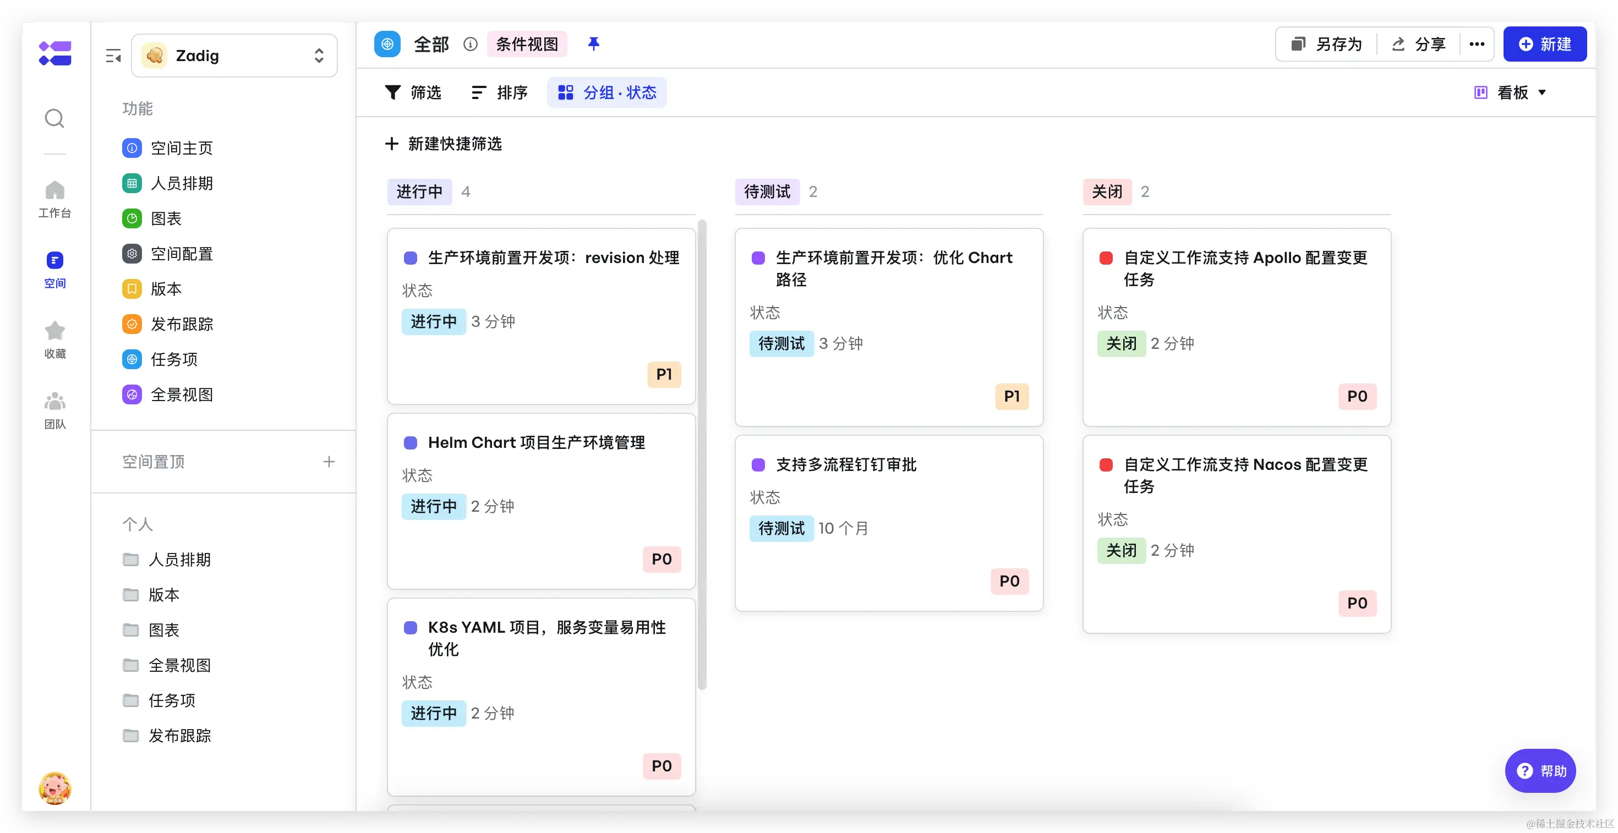Open the 收藏 star icon
This screenshot has width=1618, height=833.
(x=54, y=331)
